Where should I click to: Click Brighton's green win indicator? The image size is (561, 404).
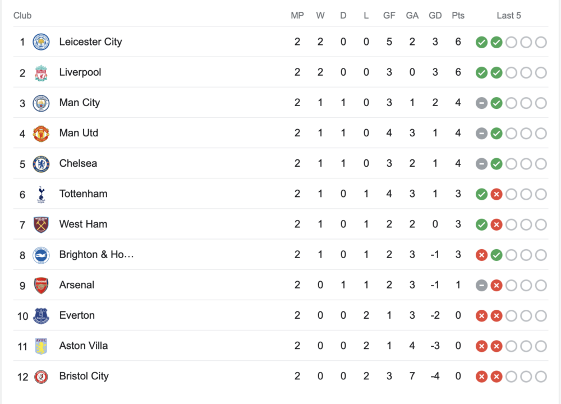[x=496, y=255]
